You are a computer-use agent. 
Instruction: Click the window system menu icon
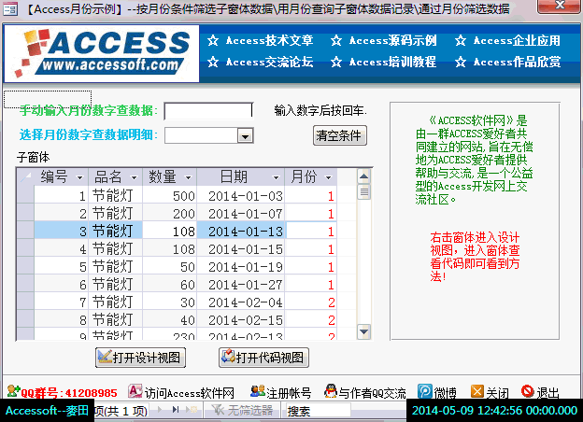[x=10, y=8]
